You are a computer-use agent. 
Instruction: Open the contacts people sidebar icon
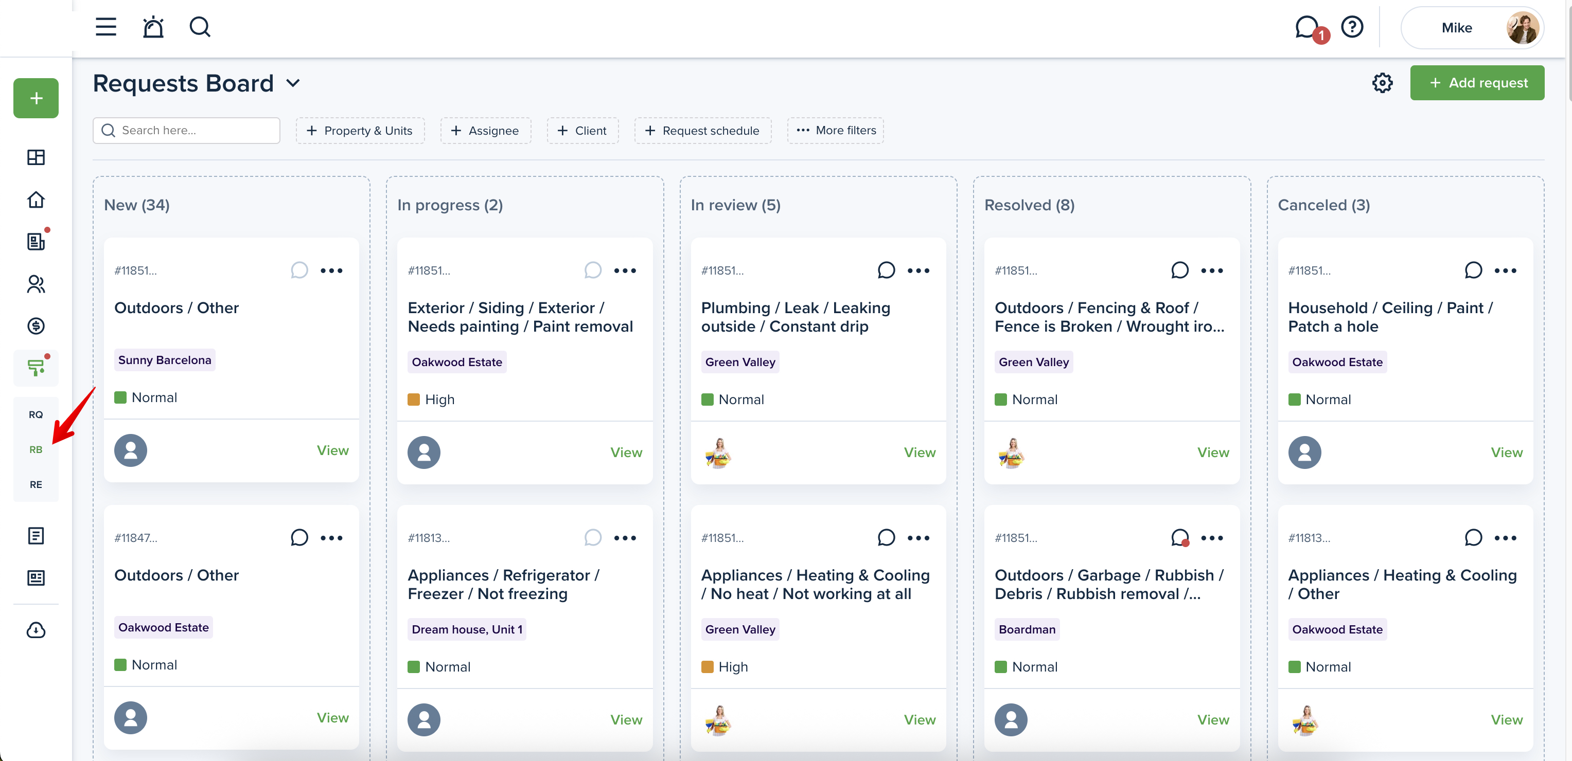(36, 284)
